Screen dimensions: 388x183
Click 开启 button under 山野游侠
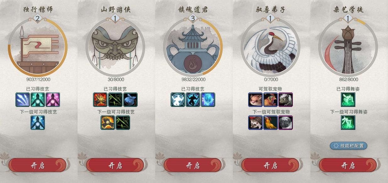115,165
